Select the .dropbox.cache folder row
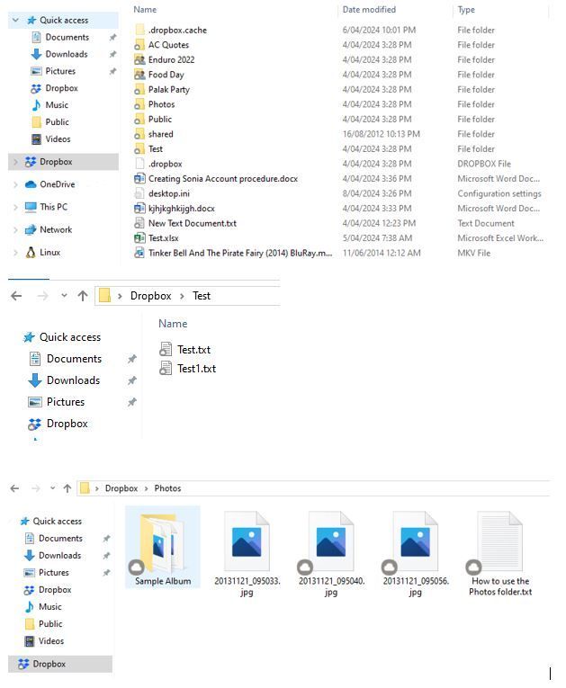Screen dimensions: 566x688 pos(338,30)
